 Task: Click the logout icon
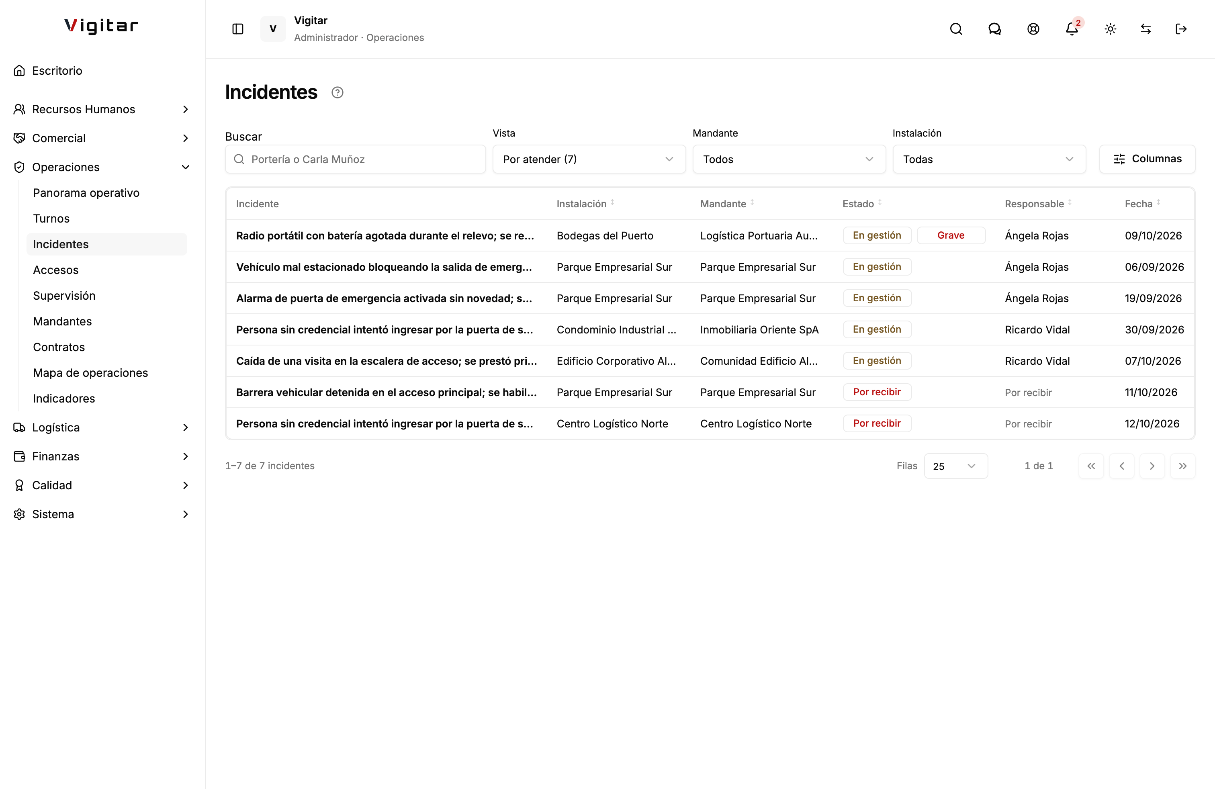tap(1181, 29)
